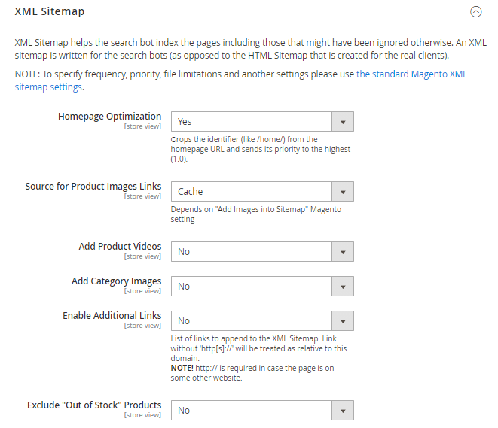Click the Add Category Images dropdown arrow
This screenshot has height=428, width=498.
(x=343, y=286)
